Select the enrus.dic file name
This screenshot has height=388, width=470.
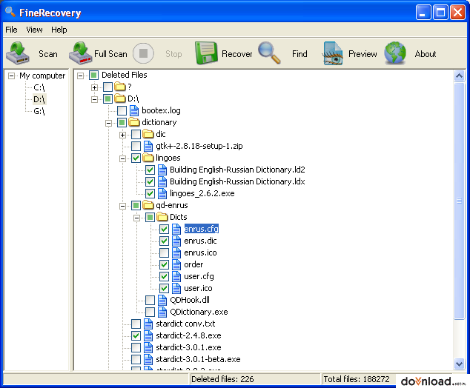200,241
